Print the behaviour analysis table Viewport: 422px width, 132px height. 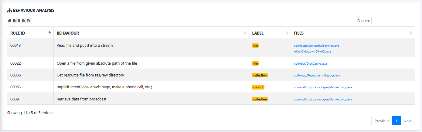(28, 21)
